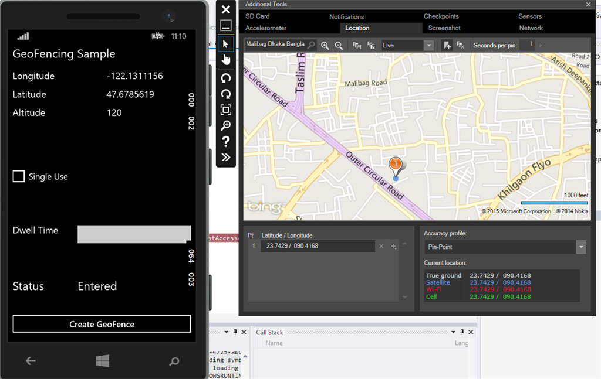This screenshot has width=601, height=379.
Task: Select the single point pointer tool
Action: [226, 44]
